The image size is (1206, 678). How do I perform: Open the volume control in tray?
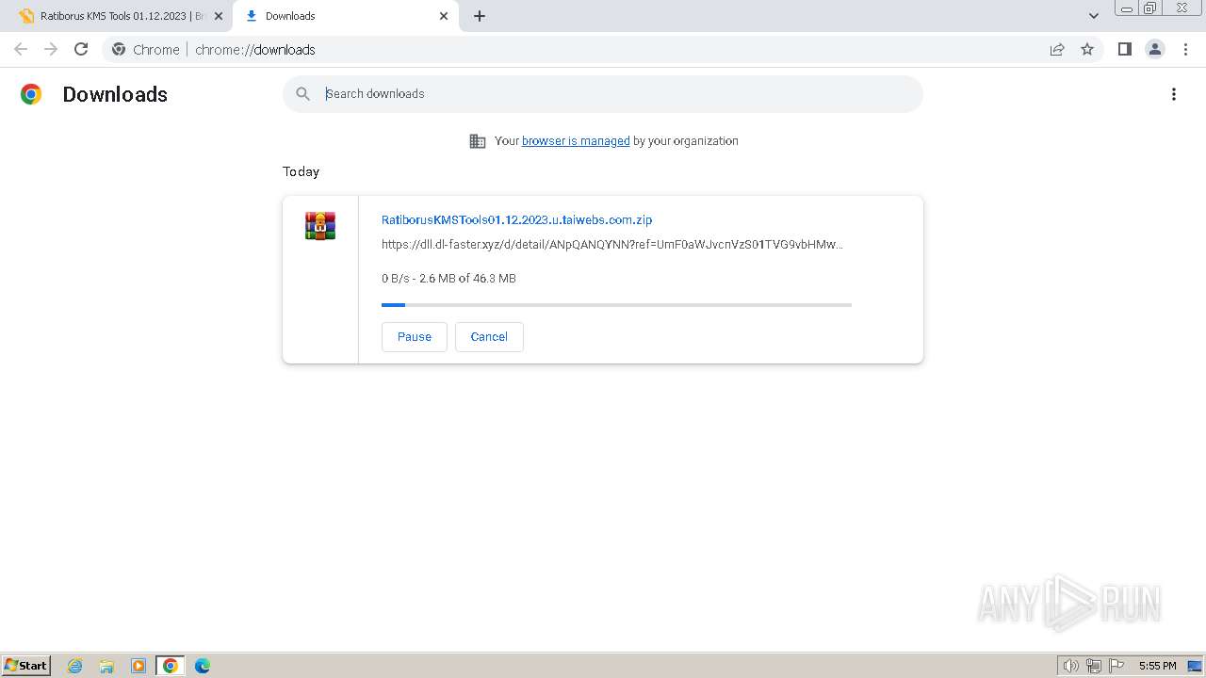(x=1070, y=666)
